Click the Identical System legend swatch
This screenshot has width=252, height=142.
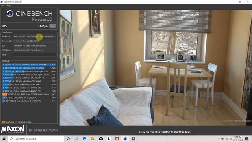click(16, 122)
